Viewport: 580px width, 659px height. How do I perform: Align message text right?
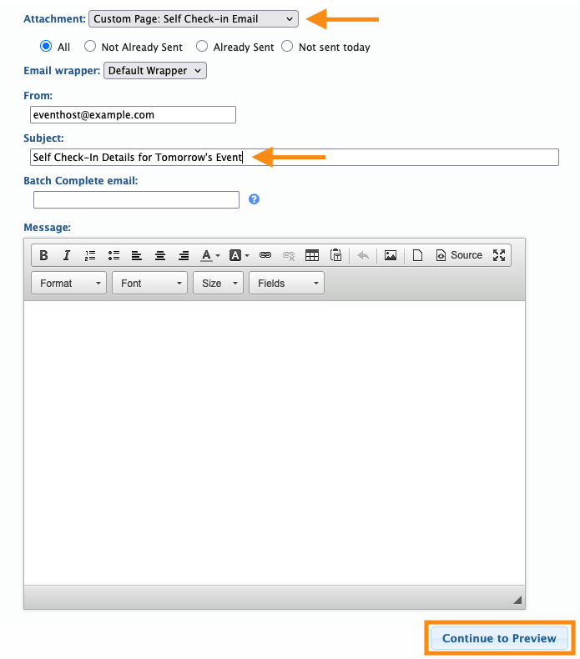click(x=184, y=255)
